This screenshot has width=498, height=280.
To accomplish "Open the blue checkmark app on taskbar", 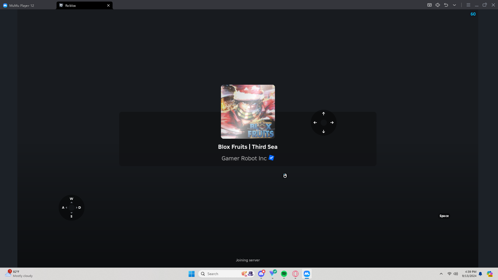I will (273, 274).
